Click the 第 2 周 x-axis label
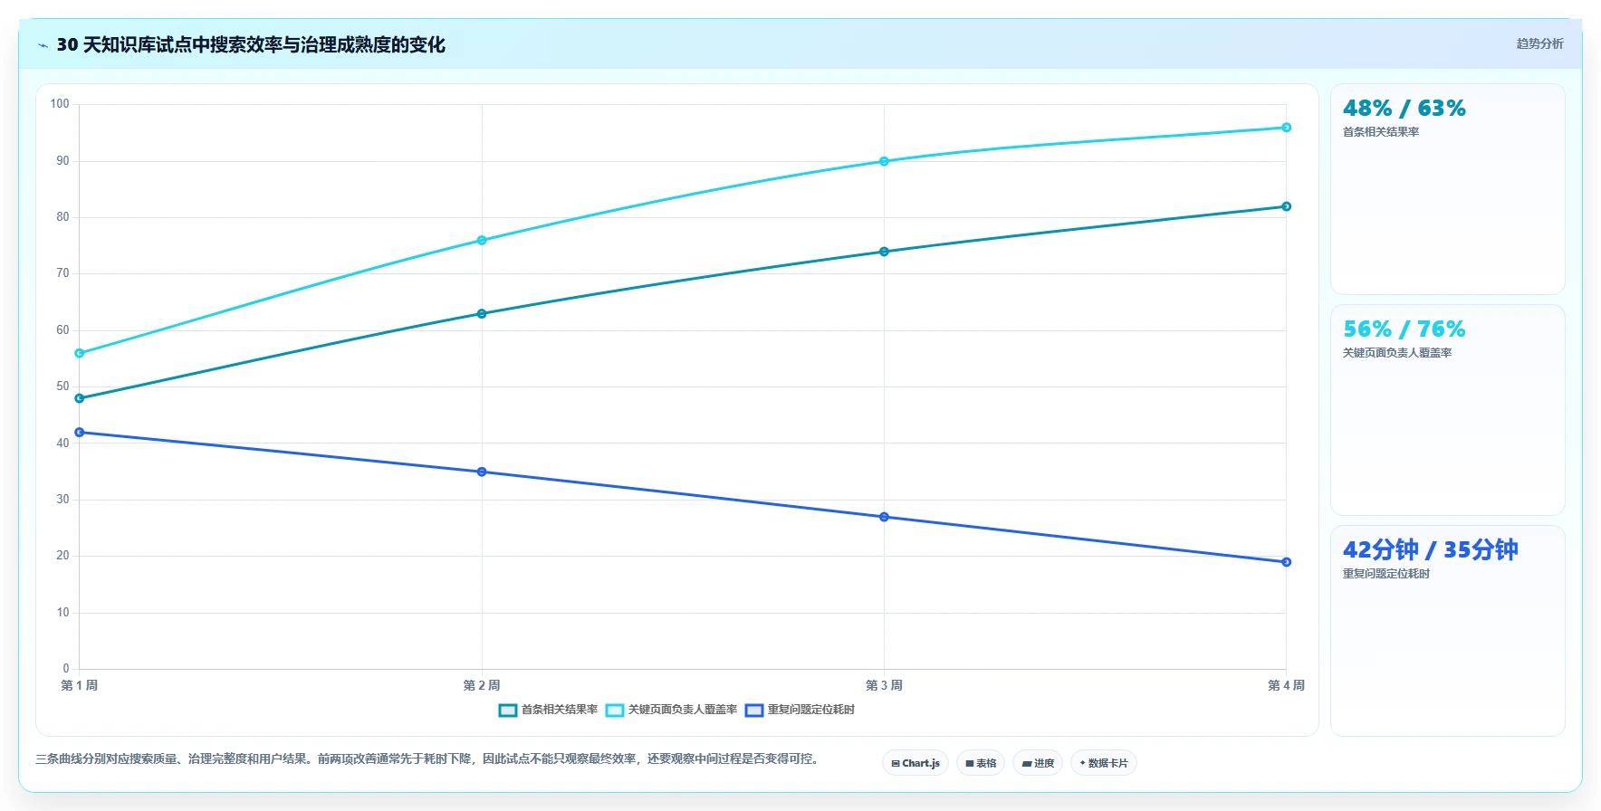Image resolution: width=1601 pixels, height=811 pixels. pyautogui.click(x=482, y=685)
